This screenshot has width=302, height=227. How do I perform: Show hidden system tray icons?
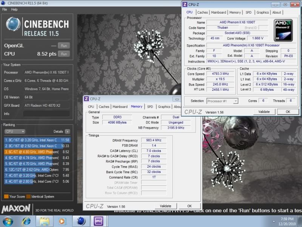pos(274,221)
